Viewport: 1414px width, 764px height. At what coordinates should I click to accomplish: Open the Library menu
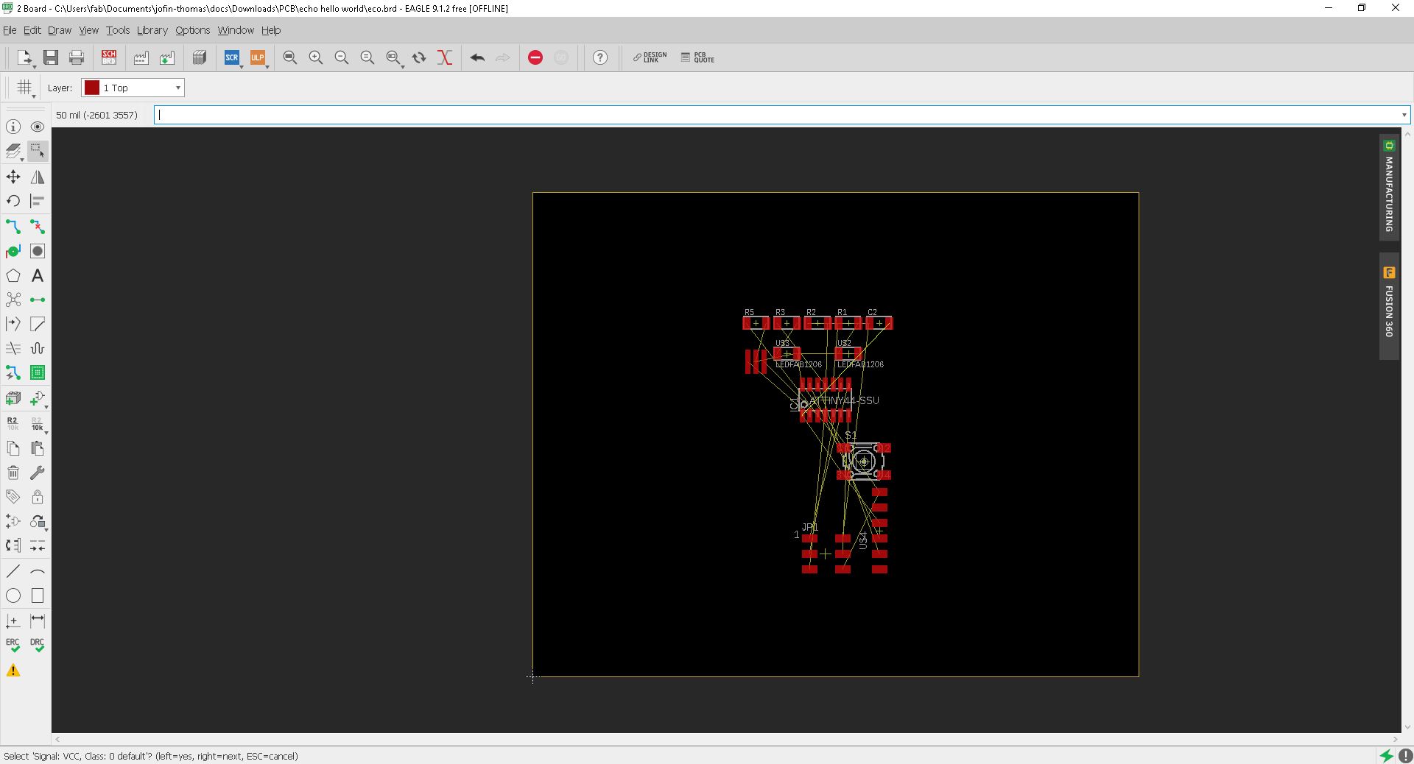152,30
